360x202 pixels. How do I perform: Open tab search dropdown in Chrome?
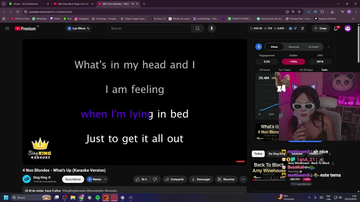point(4,4)
